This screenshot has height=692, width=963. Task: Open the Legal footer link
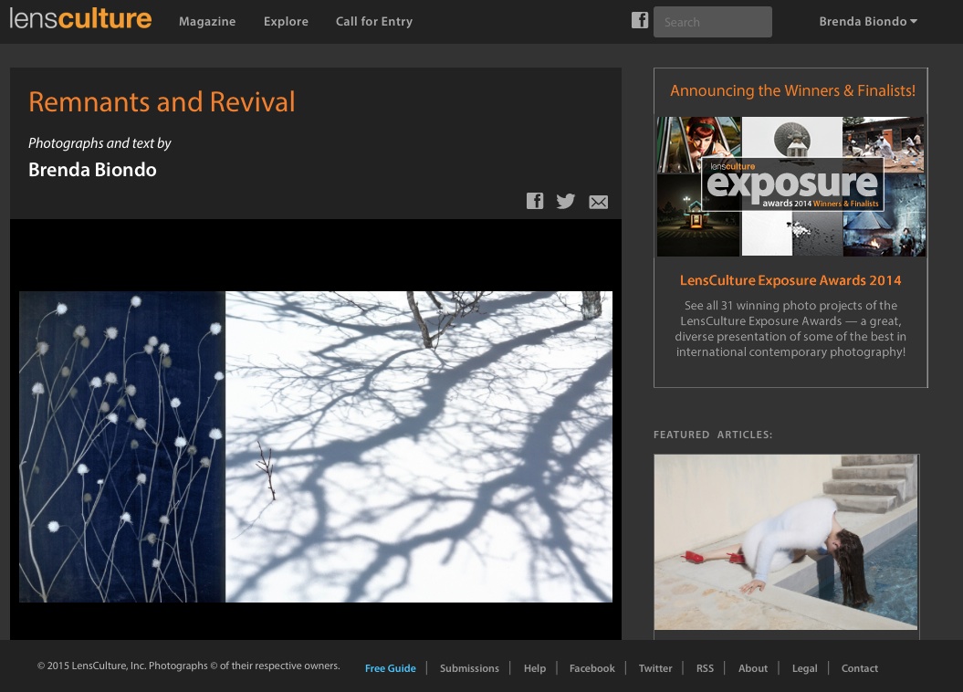pos(804,668)
